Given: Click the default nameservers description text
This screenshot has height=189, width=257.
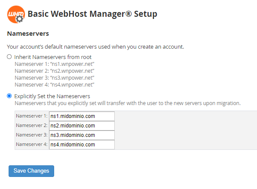Looking at the screenshot, I should pyautogui.click(x=95, y=47).
